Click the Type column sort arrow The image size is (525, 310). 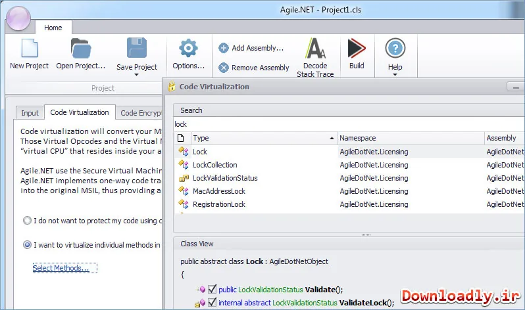point(332,138)
